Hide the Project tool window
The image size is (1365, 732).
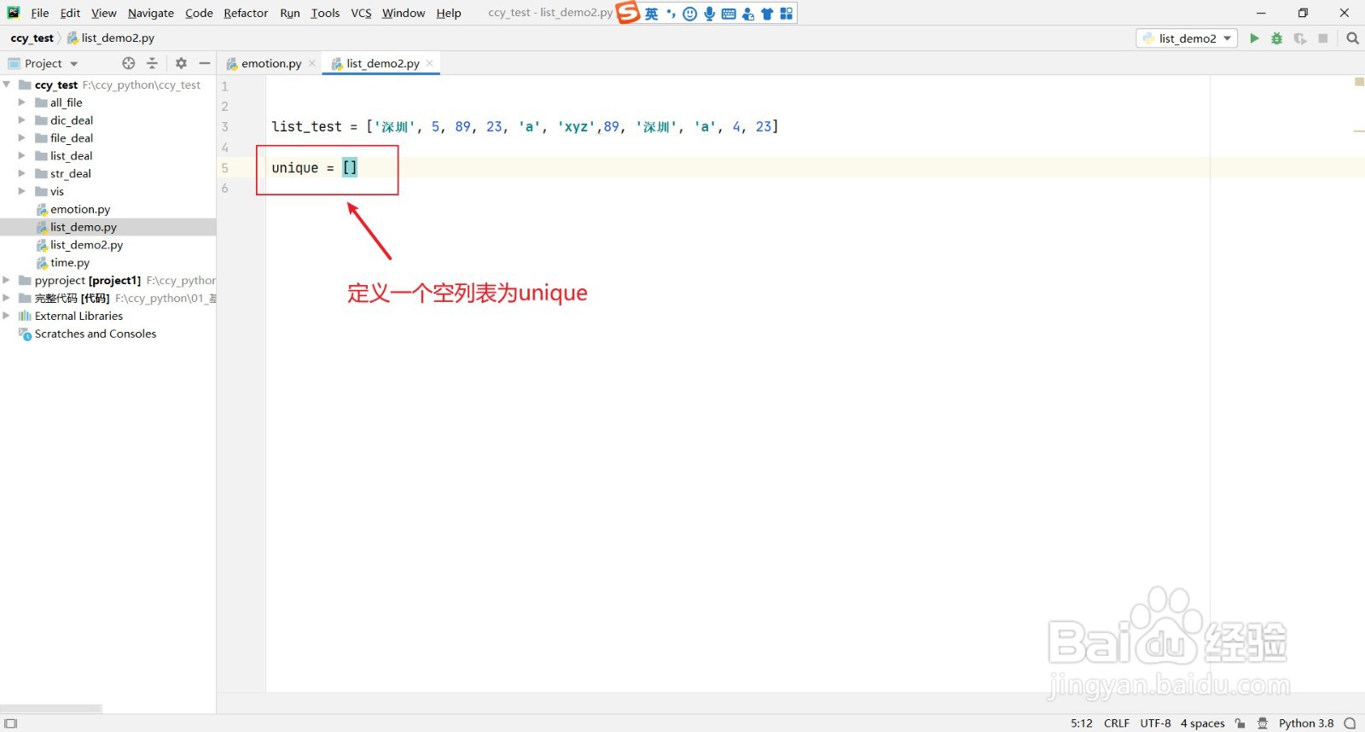tap(205, 63)
